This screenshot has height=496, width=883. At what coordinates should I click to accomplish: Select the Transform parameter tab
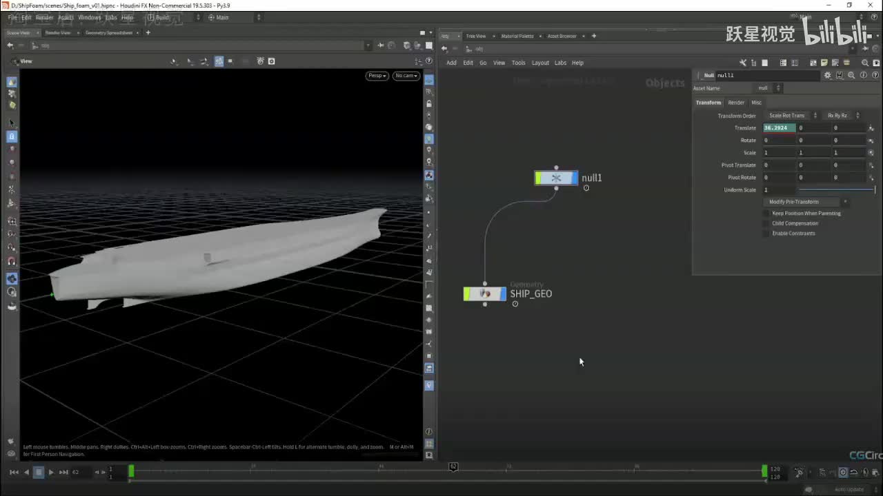708,103
